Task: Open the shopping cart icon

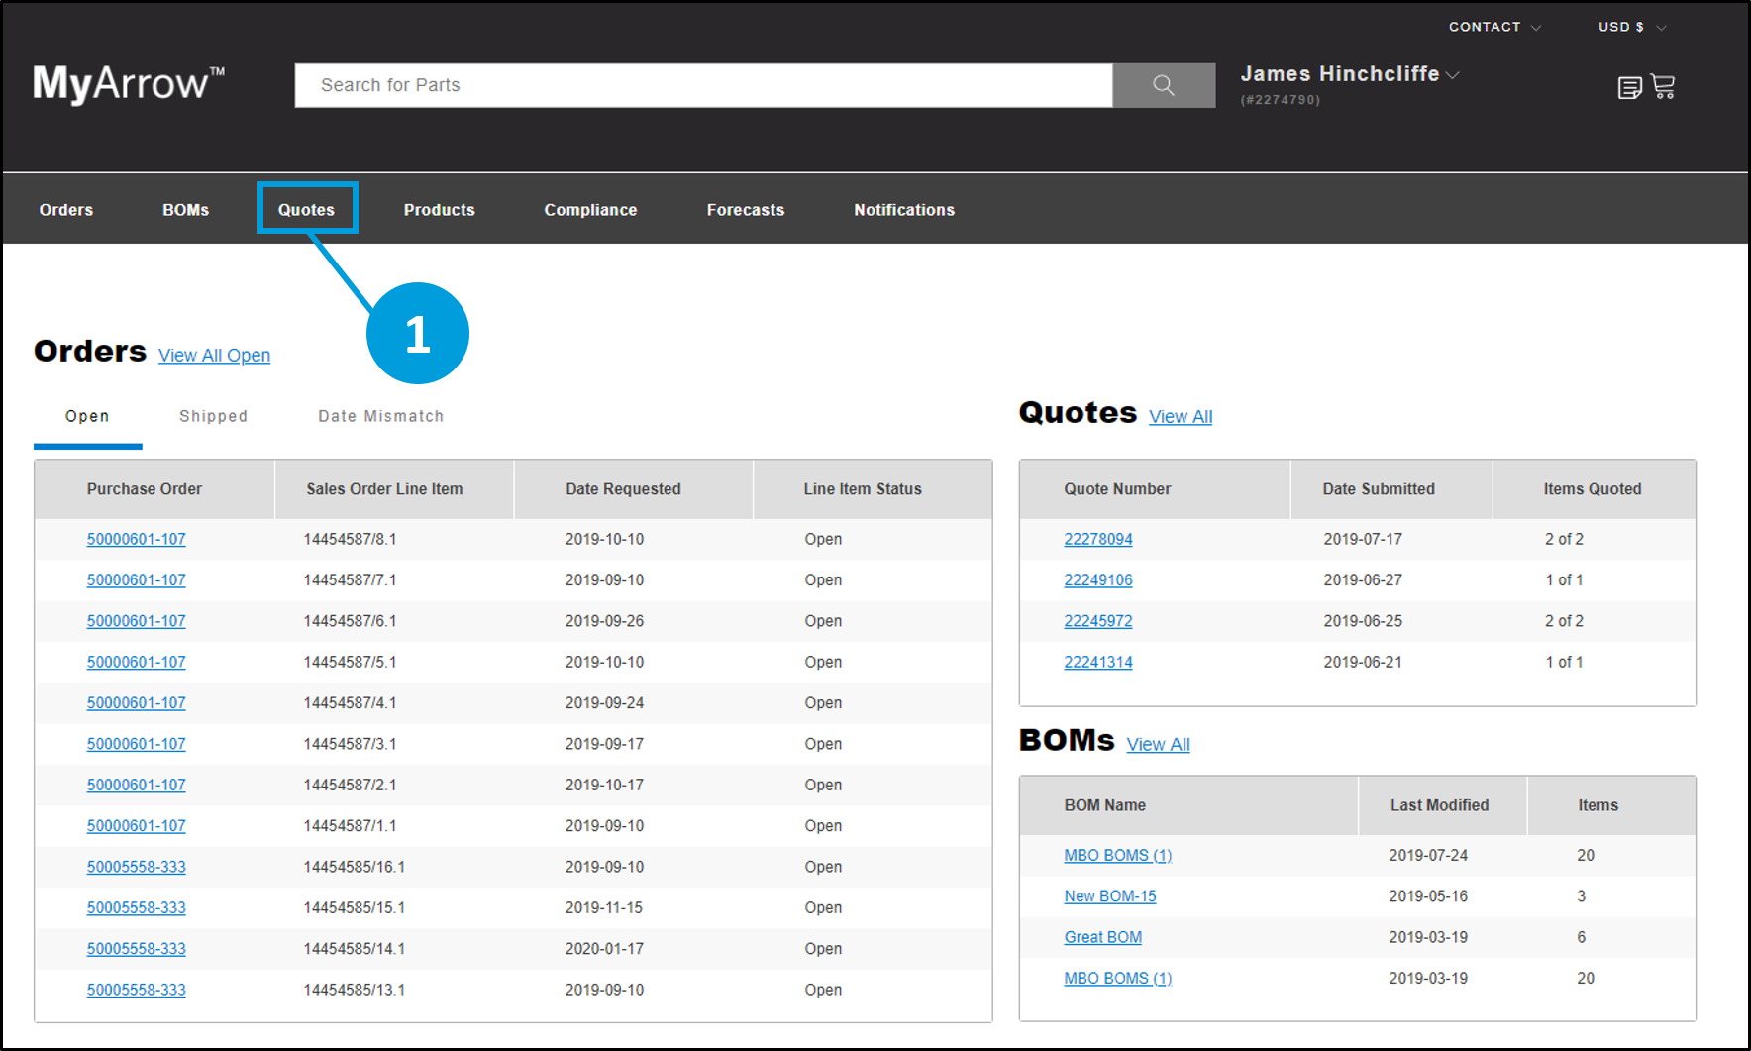Action: (x=1664, y=86)
